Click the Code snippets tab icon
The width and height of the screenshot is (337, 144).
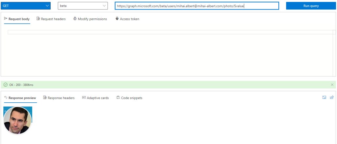click(118, 98)
